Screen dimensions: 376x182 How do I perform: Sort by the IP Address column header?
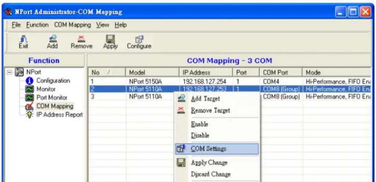pyautogui.click(x=206, y=72)
